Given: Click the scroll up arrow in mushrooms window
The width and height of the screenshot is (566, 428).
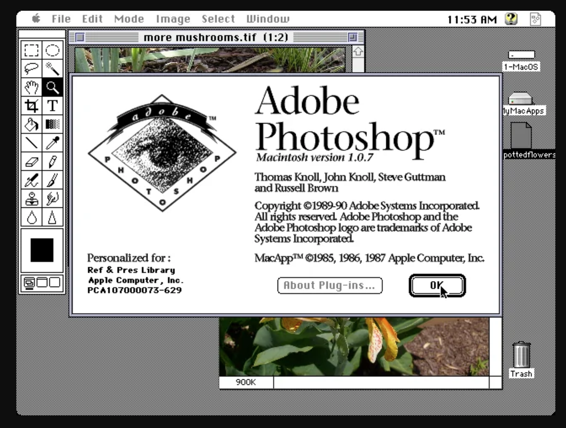Looking at the screenshot, I should [x=358, y=51].
